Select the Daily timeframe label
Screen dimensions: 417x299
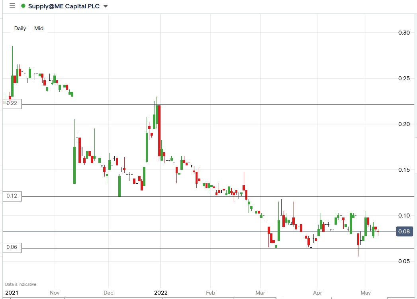click(20, 28)
